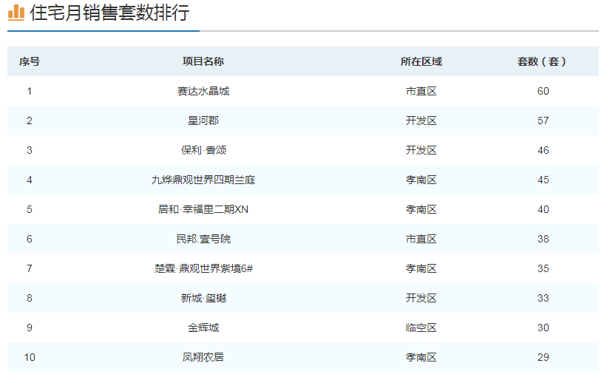Open the 新城·玺樾 project
Screen dimensions: 604x380
pyautogui.click(x=203, y=298)
